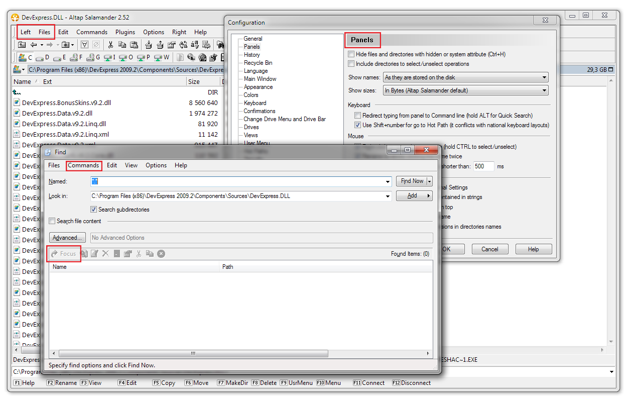Open the hot paths dropdown arrow
Screen dimensions: 628x399
click(x=73, y=45)
